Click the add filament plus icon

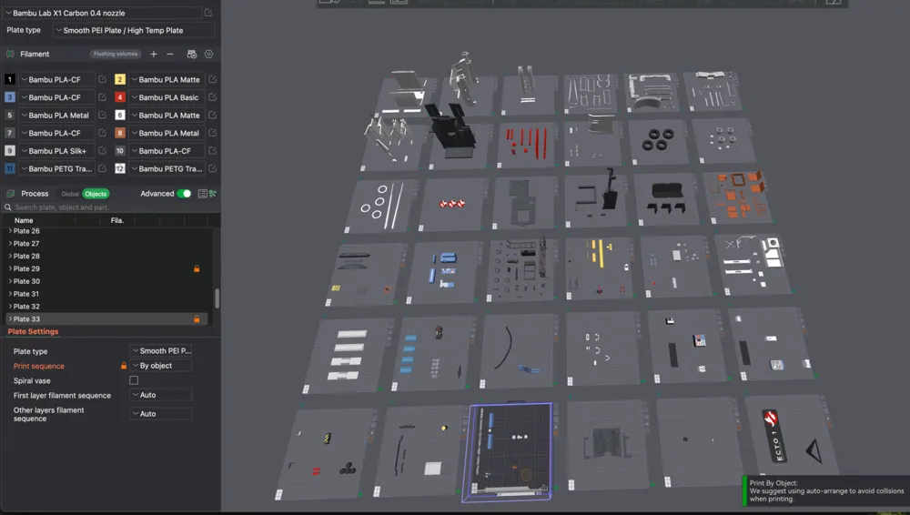pos(154,55)
